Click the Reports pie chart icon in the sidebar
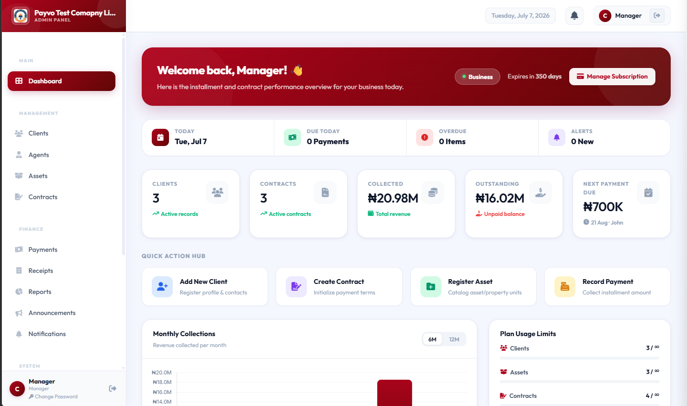This screenshot has height=406, width=687. click(x=19, y=292)
